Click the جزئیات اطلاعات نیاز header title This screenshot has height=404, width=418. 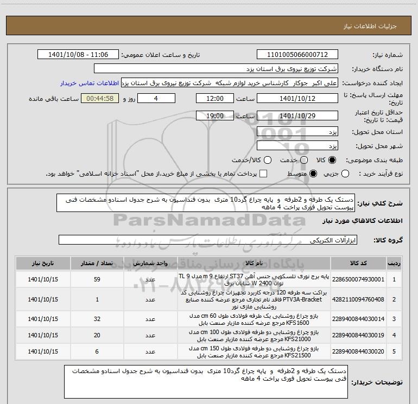coord(370,26)
